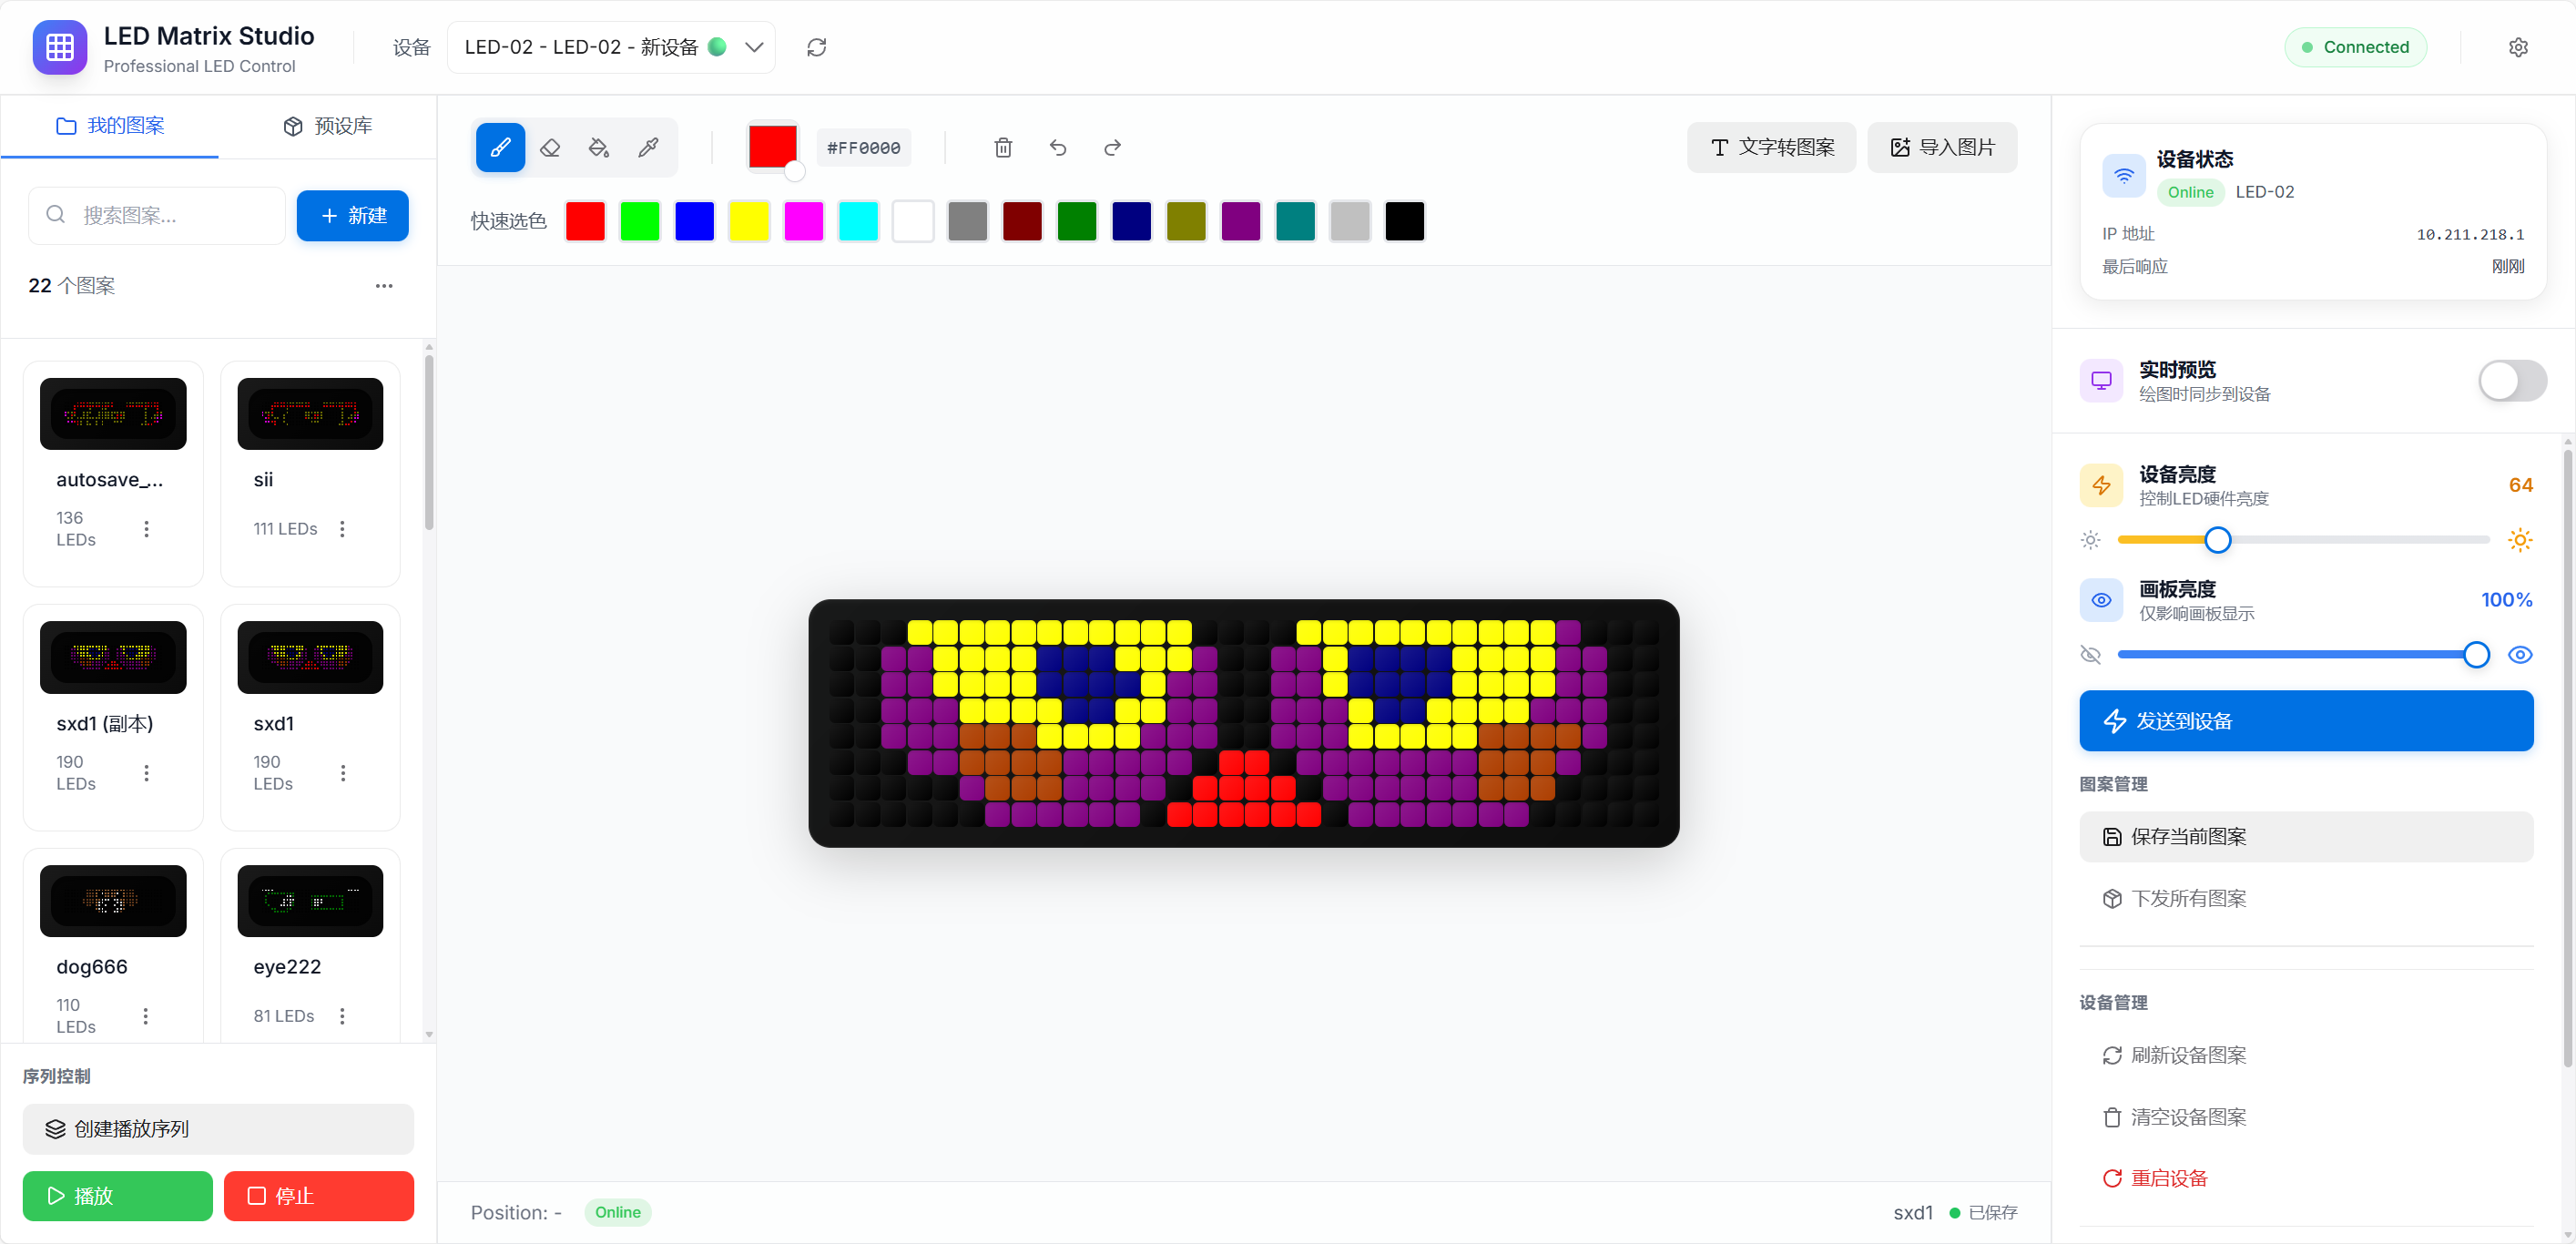Toggle panel brightness visibility eye icon
2576x1244 pixels.
click(2521, 654)
